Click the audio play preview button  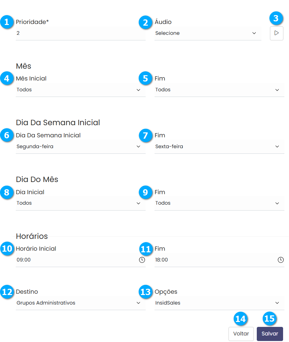[277, 33]
